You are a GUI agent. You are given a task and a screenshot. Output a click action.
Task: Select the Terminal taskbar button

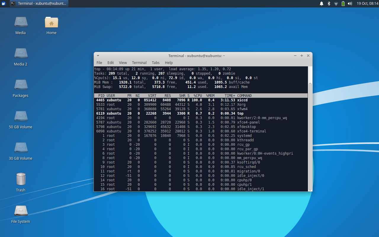click(38, 4)
